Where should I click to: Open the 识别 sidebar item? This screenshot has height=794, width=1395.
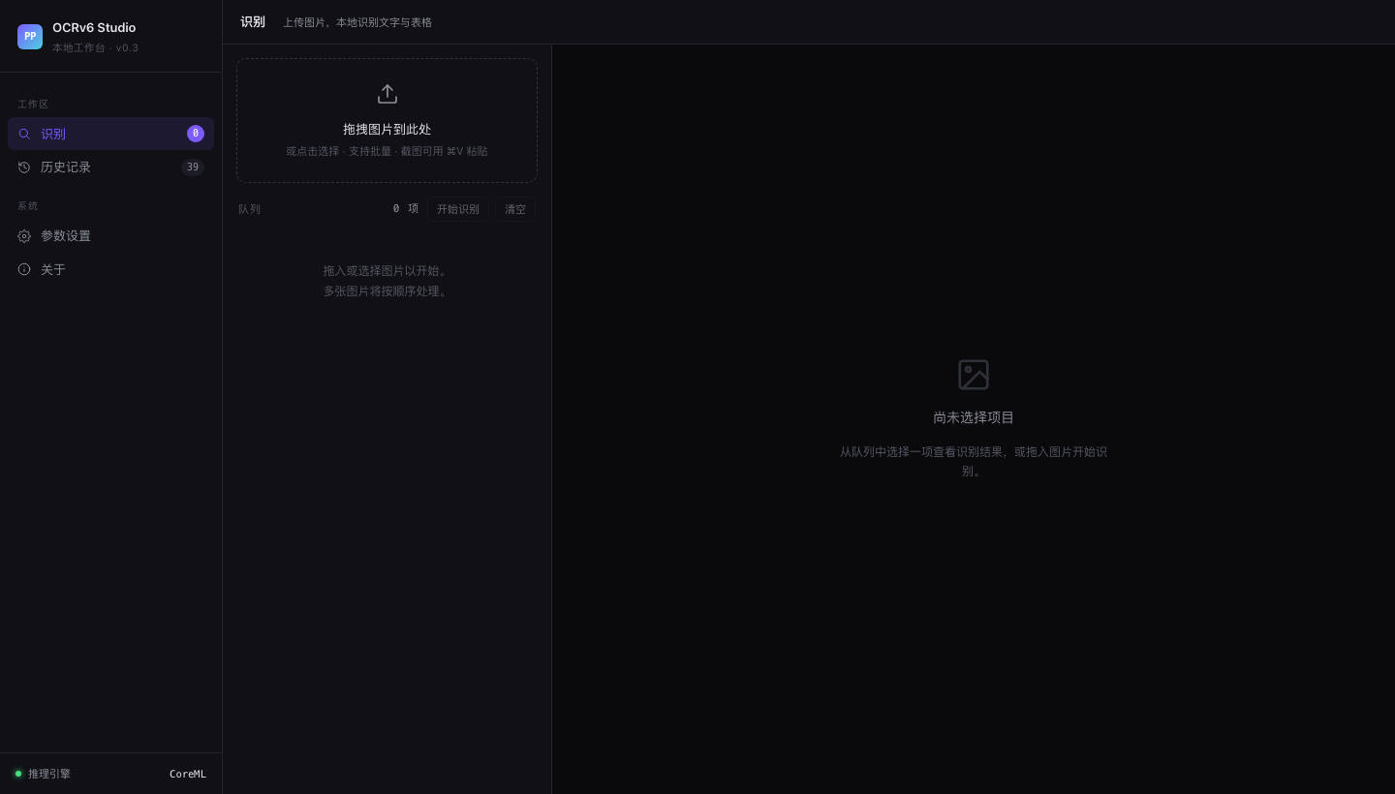point(110,134)
